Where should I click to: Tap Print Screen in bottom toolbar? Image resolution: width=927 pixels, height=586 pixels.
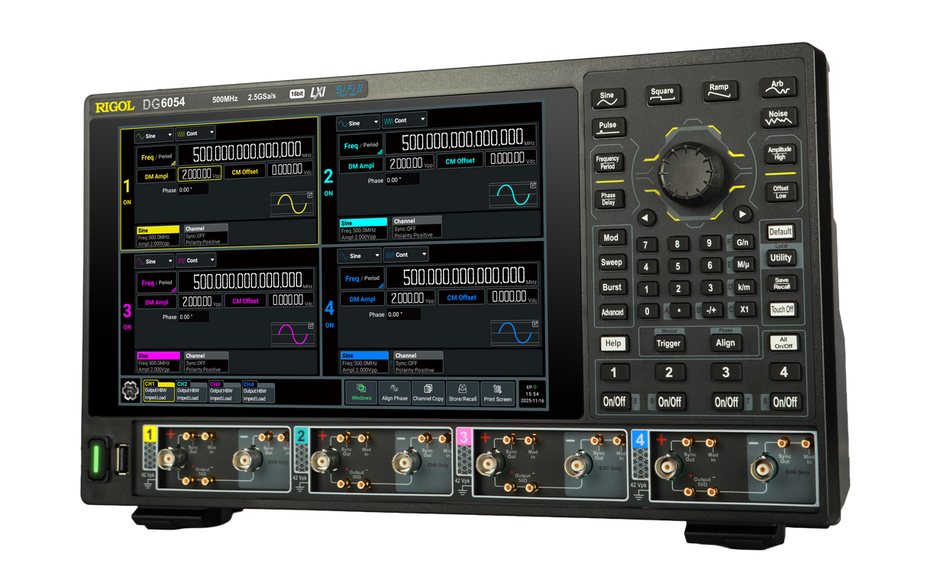coord(498,393)
